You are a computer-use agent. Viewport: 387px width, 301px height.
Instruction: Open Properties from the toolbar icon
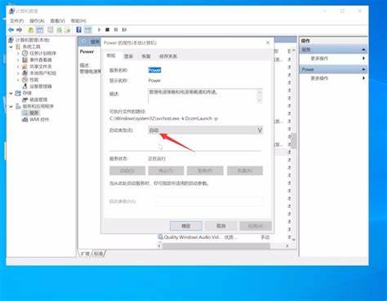coord(51,29)
